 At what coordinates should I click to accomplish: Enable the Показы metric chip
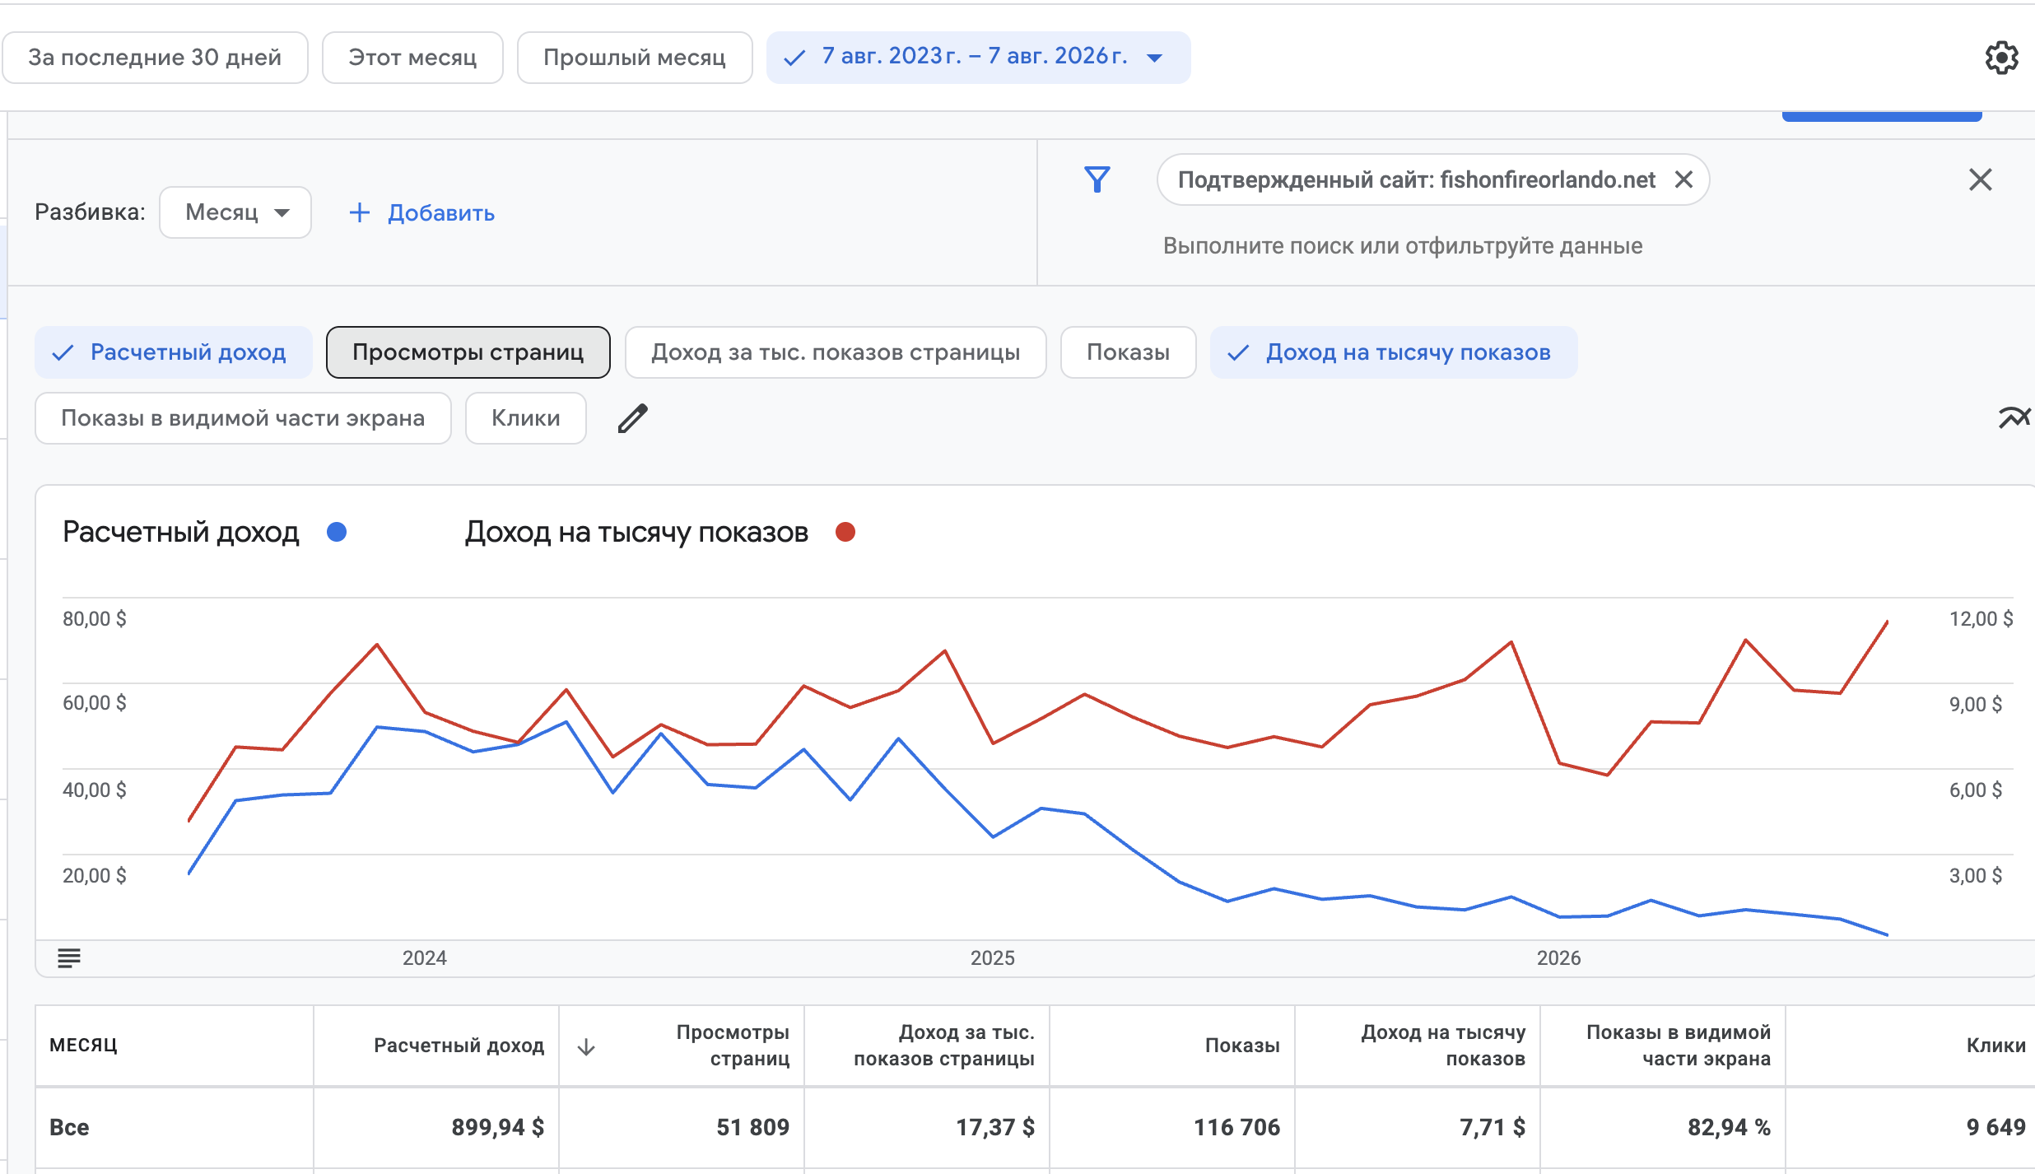tap(1129, 352)
